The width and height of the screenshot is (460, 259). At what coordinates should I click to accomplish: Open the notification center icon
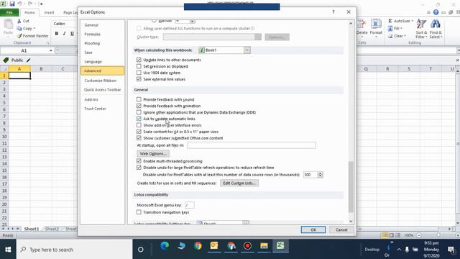451,250
